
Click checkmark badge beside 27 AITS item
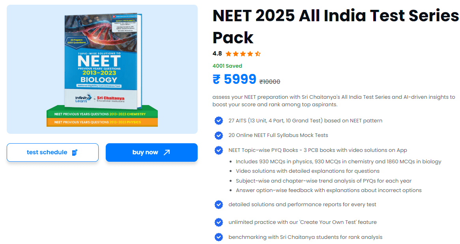(219, 120)
